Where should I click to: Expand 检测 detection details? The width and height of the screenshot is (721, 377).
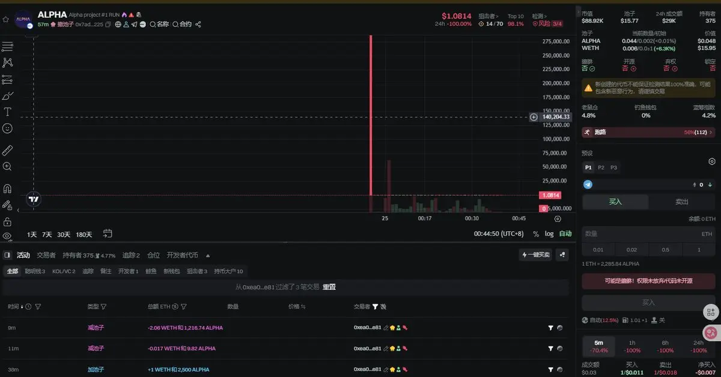point(541,16)
